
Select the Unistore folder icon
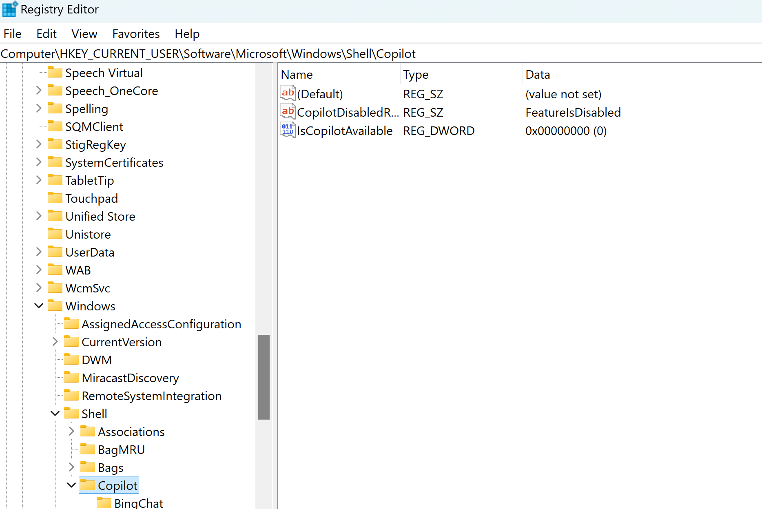(x=55, y=234)
